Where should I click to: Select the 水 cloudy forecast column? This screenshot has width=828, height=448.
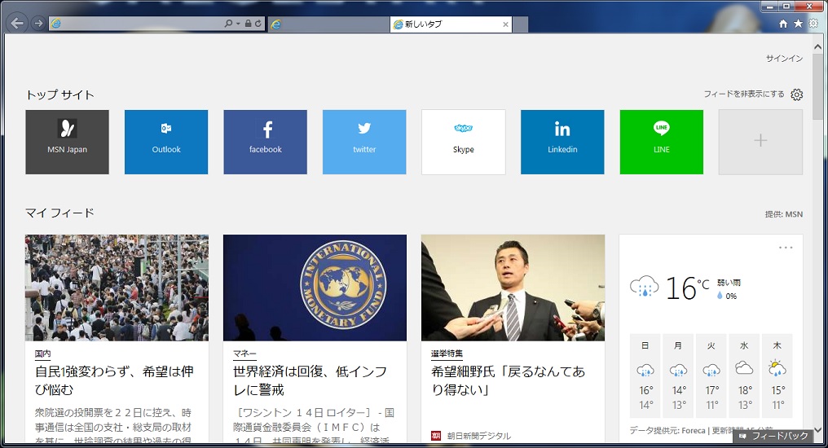coord(745,376)
